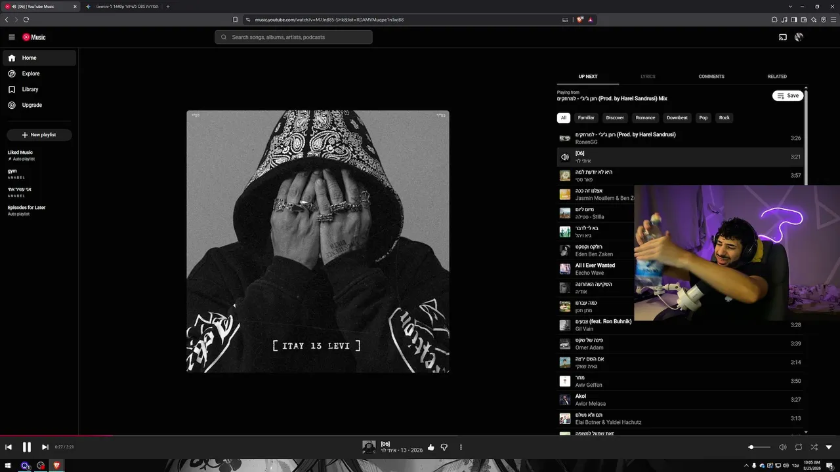Click the speaker icon on the [06] queue row
This screenshot has height=472, width=840.
564,157
